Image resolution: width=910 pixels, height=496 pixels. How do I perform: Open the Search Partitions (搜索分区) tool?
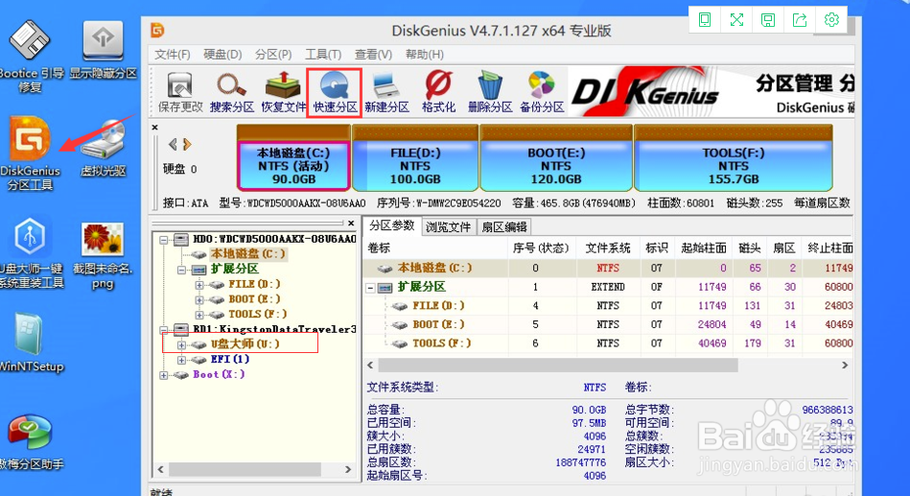231,92
